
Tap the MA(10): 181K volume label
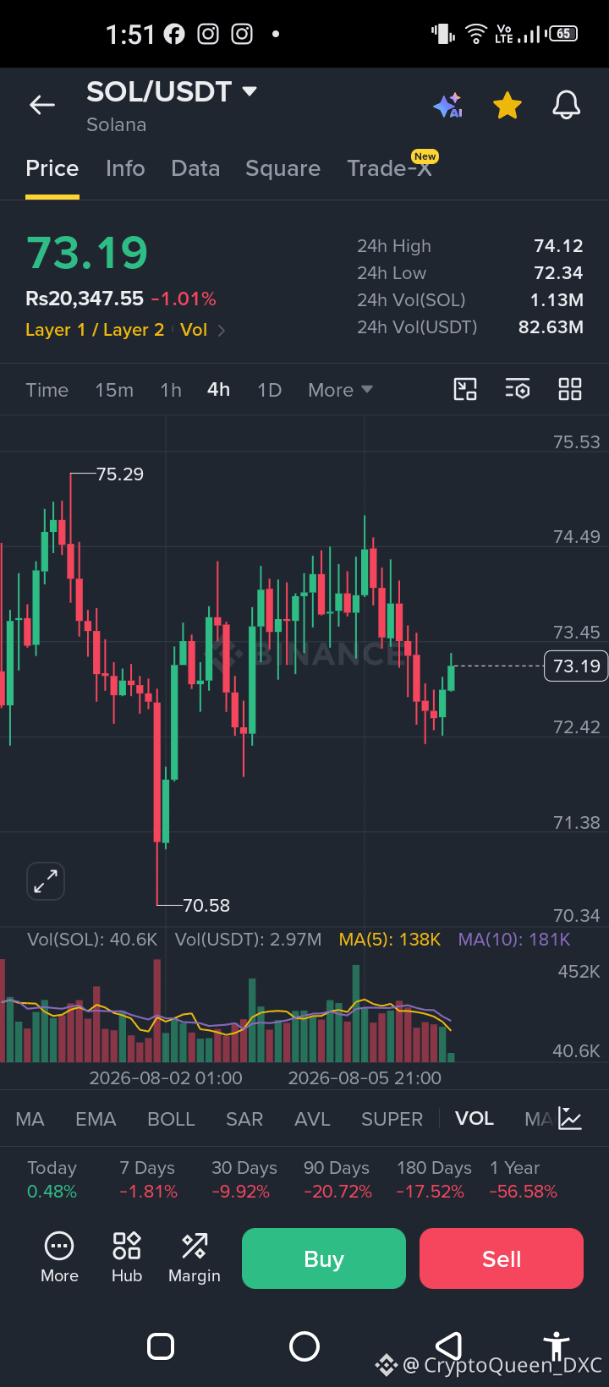[514, 940]
